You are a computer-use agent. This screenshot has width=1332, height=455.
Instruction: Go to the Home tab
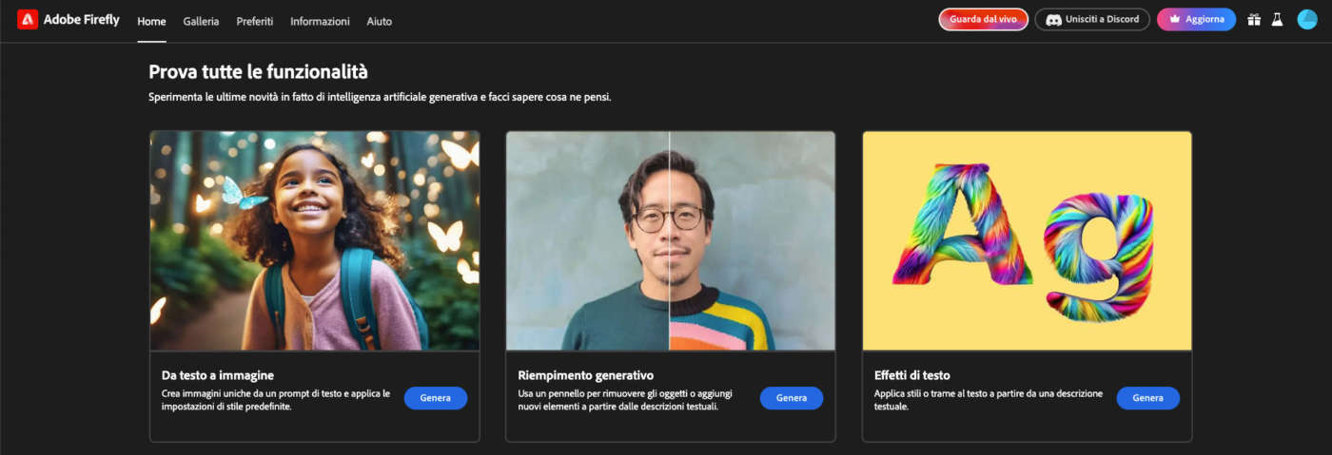151,21
